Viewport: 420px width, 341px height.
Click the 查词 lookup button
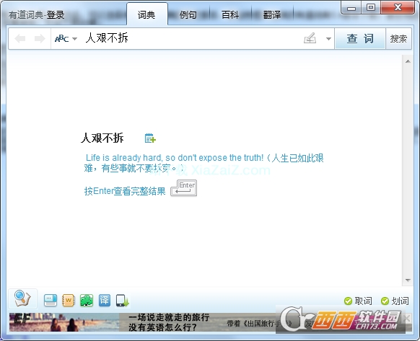tap(360, 38)
